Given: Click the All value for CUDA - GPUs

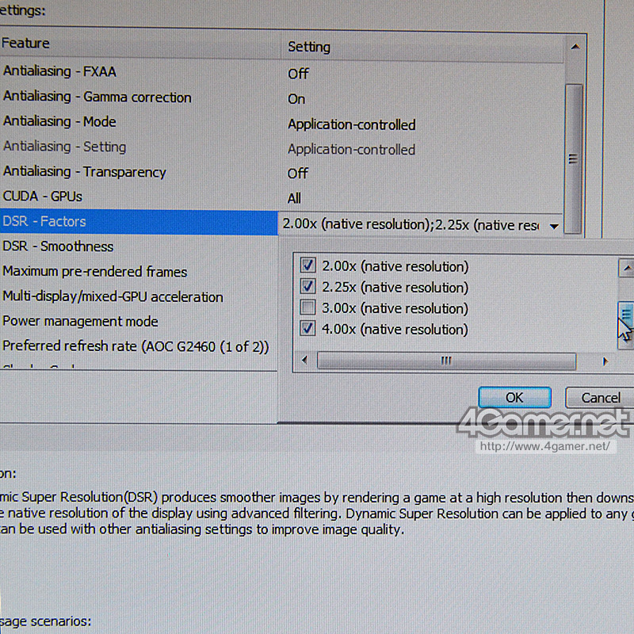Looking at the screenshot, I should click(294, 199).
